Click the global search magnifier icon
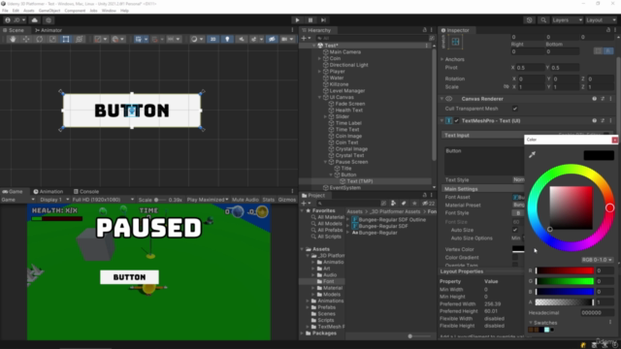The width and height of the screenshot is (621, 349). point(543,20)
